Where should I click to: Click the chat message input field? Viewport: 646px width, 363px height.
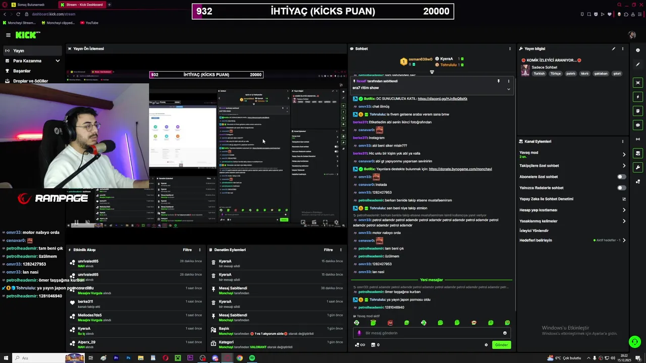[x=432, y=333]
